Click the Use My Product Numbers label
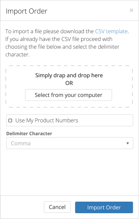Image resolution: width=139 pixels, height=219 pixels. pyautogui.click(x=47, y=121)
